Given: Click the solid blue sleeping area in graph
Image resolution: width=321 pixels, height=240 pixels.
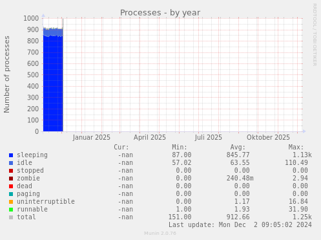Looking at the screenshot, I should tap(53, 84).
